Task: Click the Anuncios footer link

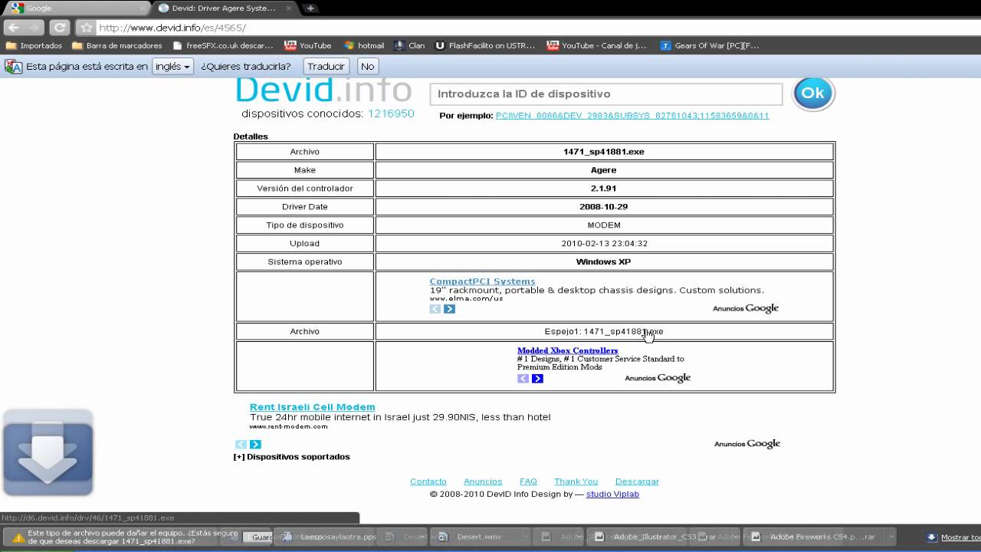Action: point(483,481)
